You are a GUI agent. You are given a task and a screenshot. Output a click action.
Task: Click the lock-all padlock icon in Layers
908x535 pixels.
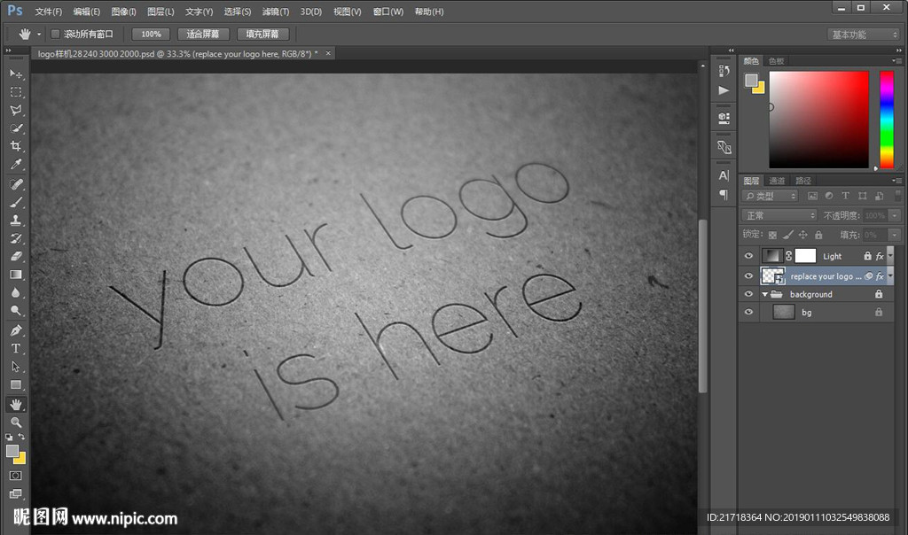tap(818, 235)
